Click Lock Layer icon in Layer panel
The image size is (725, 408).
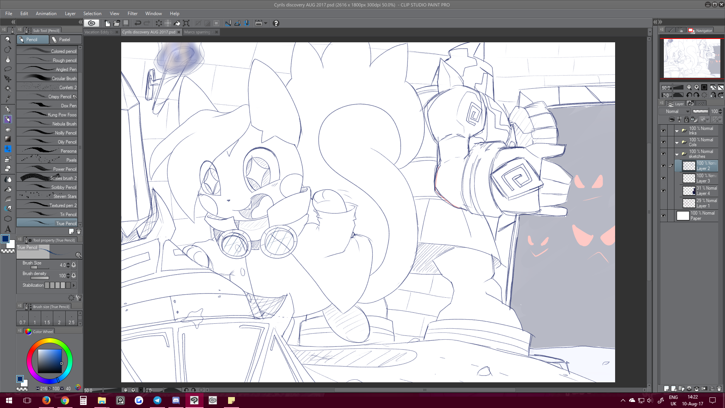click(x=686, y=120)
